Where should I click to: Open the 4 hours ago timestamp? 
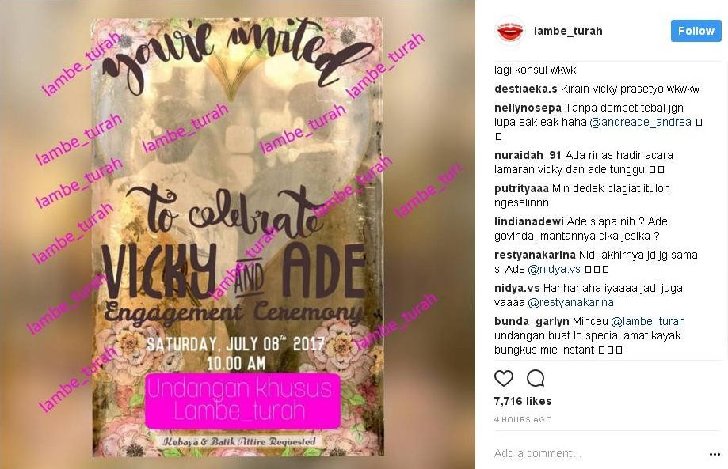(523, 419)
